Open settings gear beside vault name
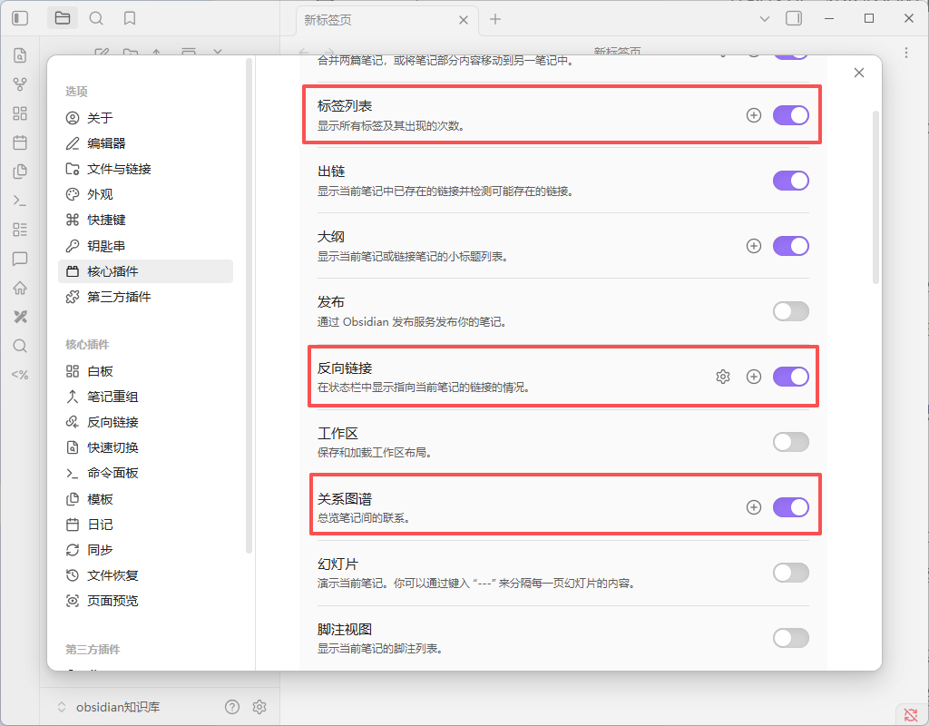 pos(259,706)
